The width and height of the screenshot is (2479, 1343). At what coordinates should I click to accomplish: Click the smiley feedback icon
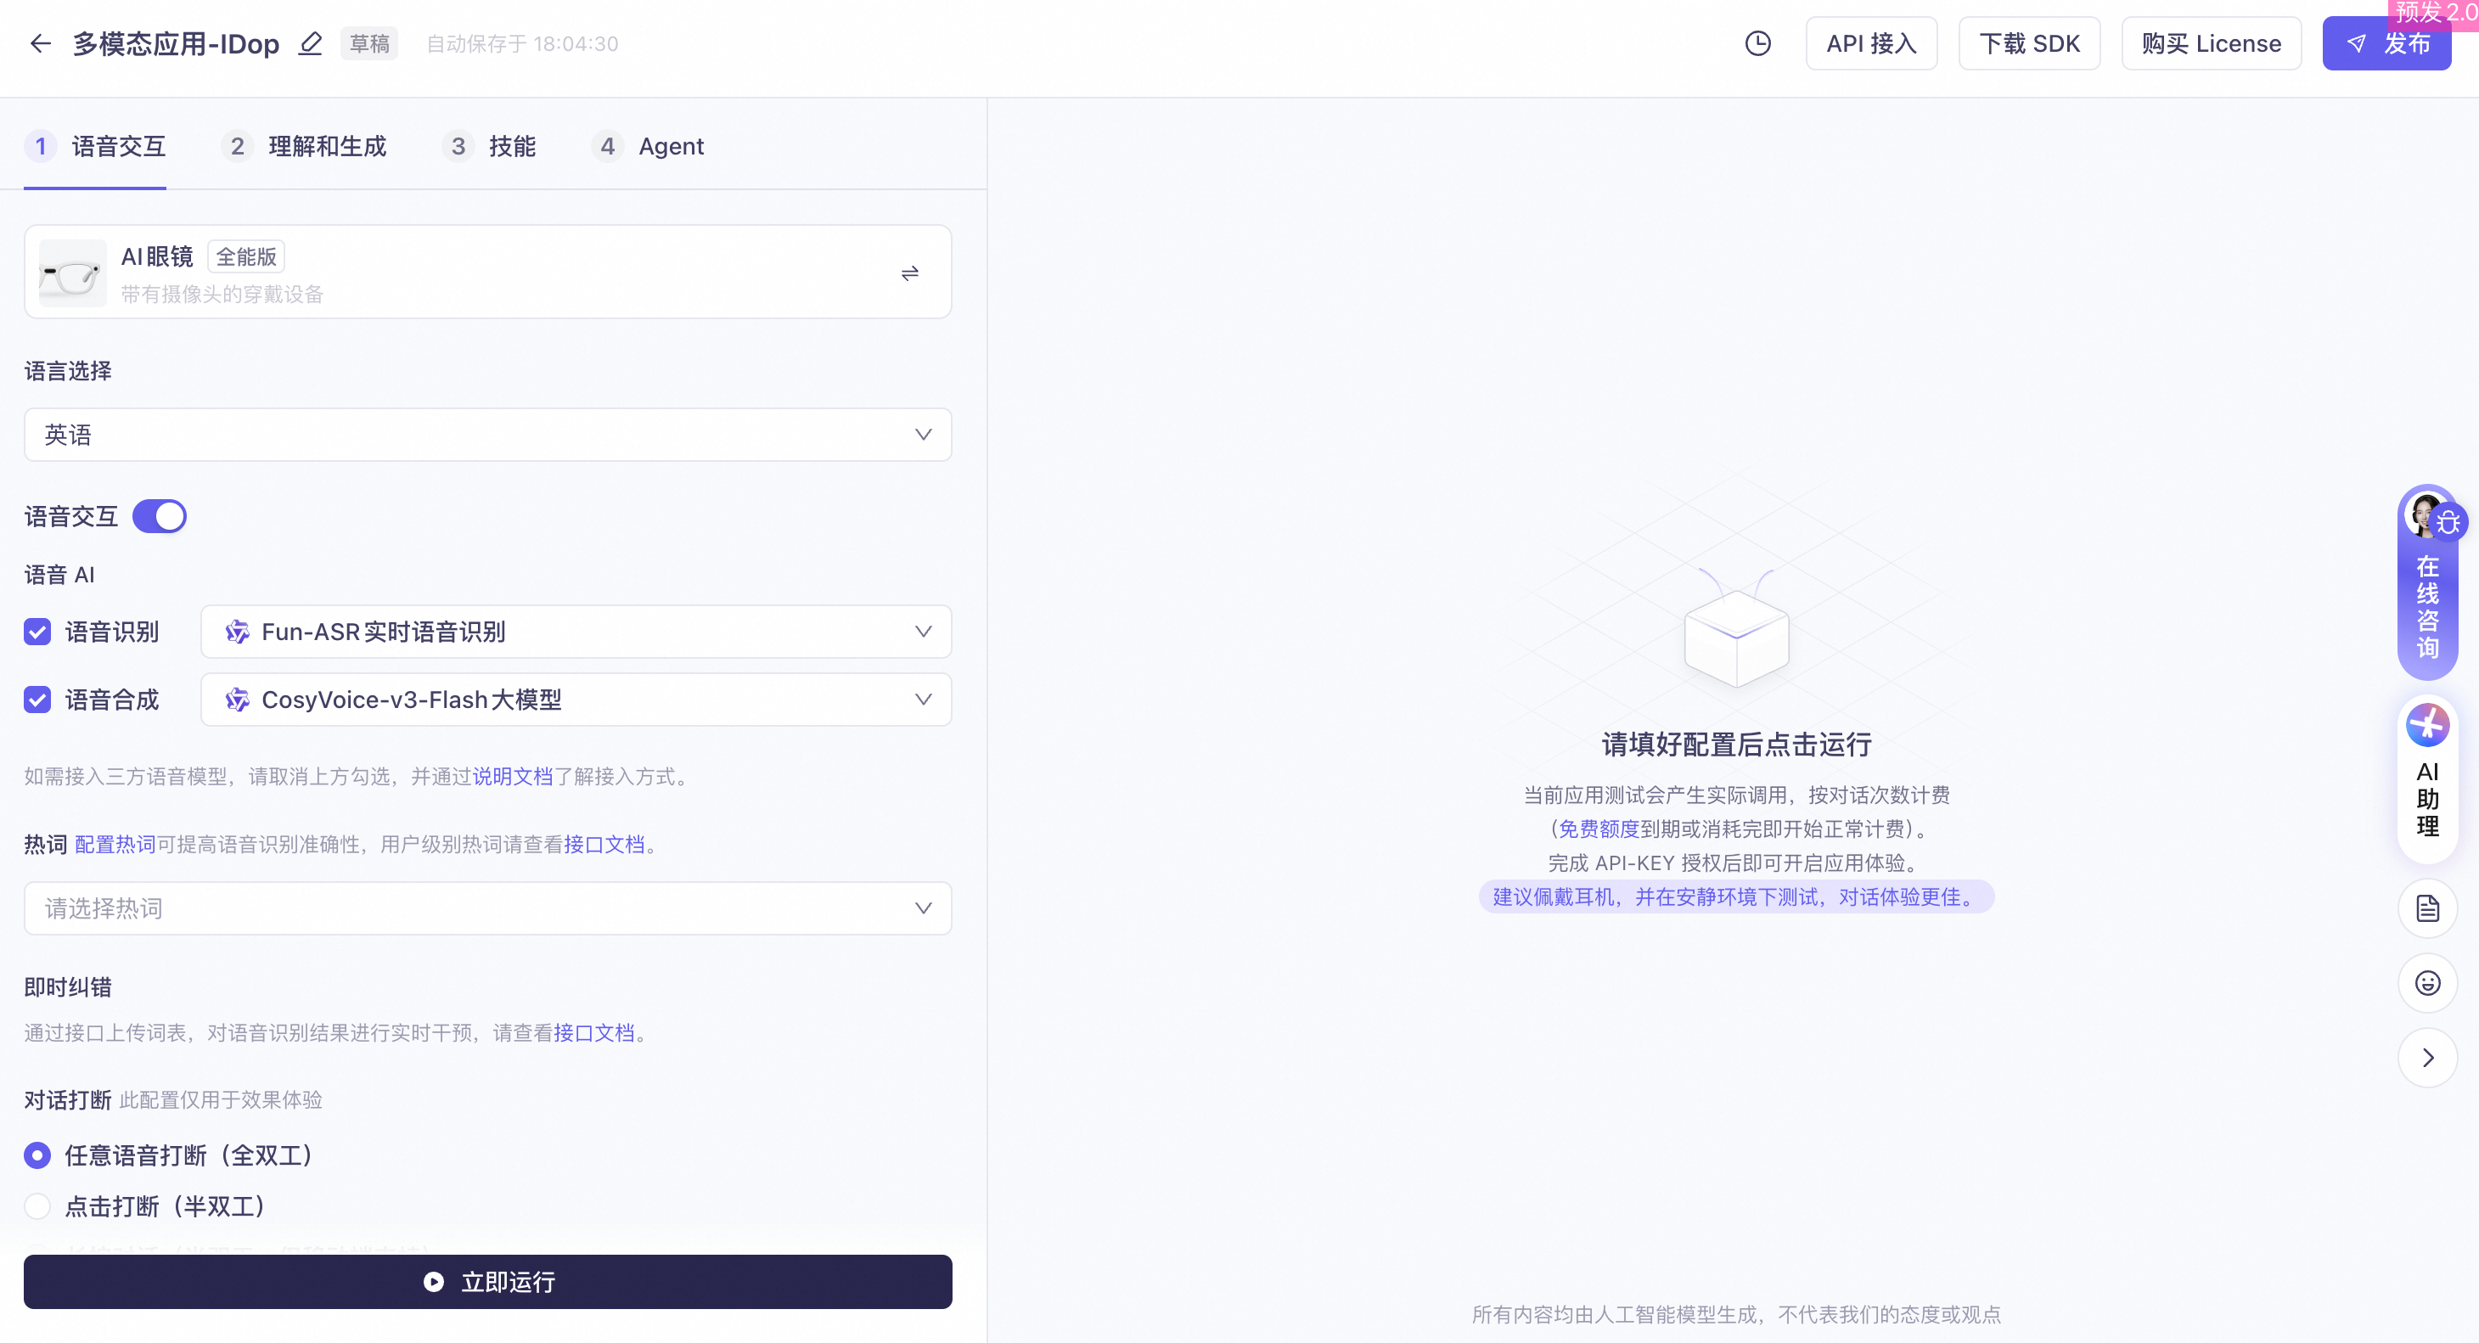[x=2427, y=983]
